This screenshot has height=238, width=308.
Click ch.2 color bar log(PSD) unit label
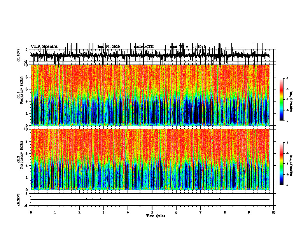tap(291, 166)
